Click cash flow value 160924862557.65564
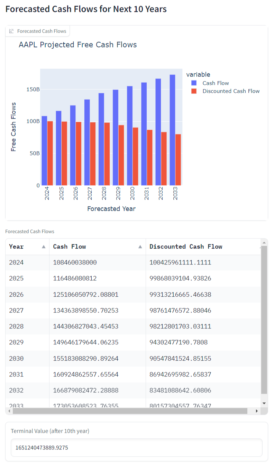Image resolution: width=274 pixels, height=464 pixels. [x=86, y=374]
